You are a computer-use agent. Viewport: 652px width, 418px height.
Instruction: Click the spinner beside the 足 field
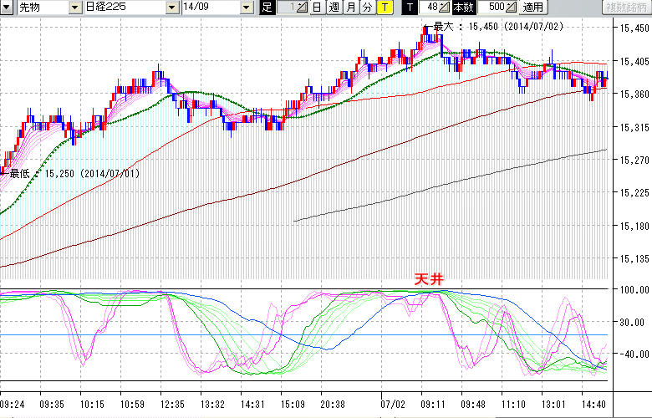tap(303, 8)
